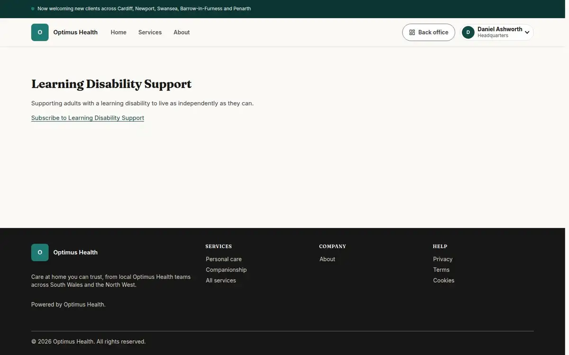Viewport: 569px width, 355px height.
Task: Expand the Daniel Ashworth account chevron
Action: click(527, 33)
